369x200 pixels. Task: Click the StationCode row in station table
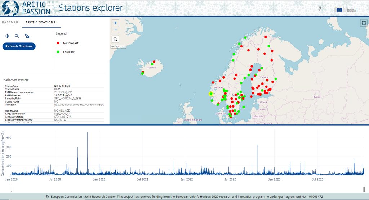click(54, 86)
